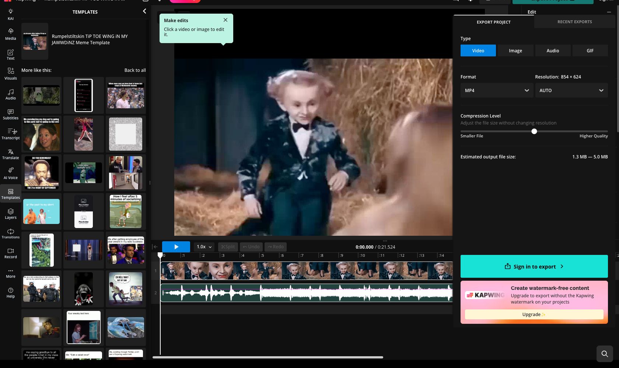Click the Undo button
Viewport: 619px width, 368px height.
251,247
